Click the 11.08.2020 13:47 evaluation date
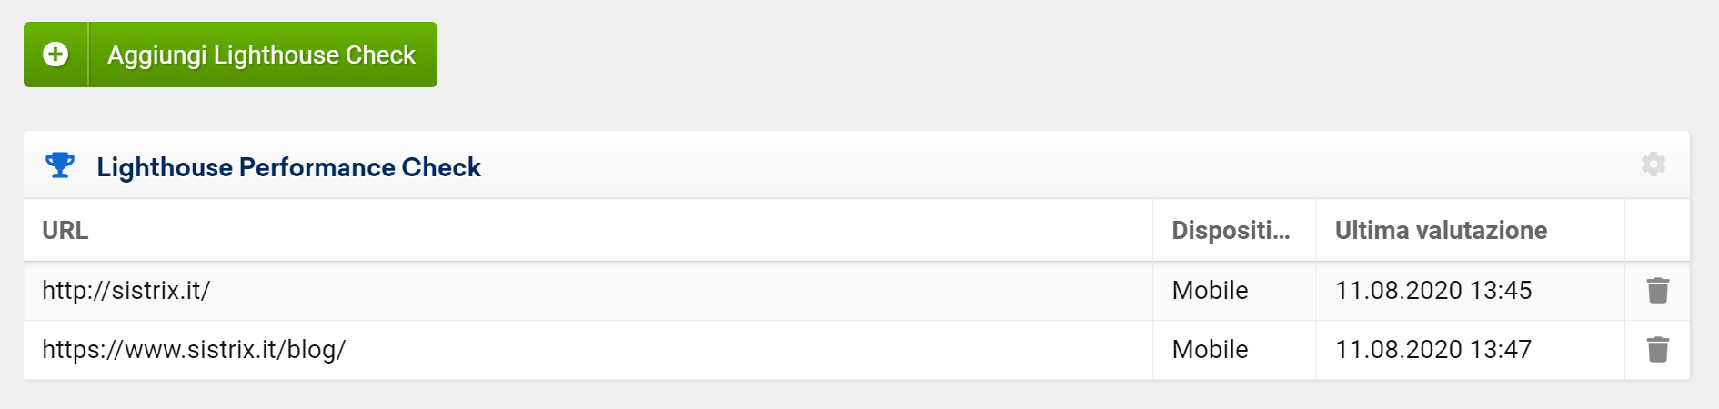 click(1433, 350)
